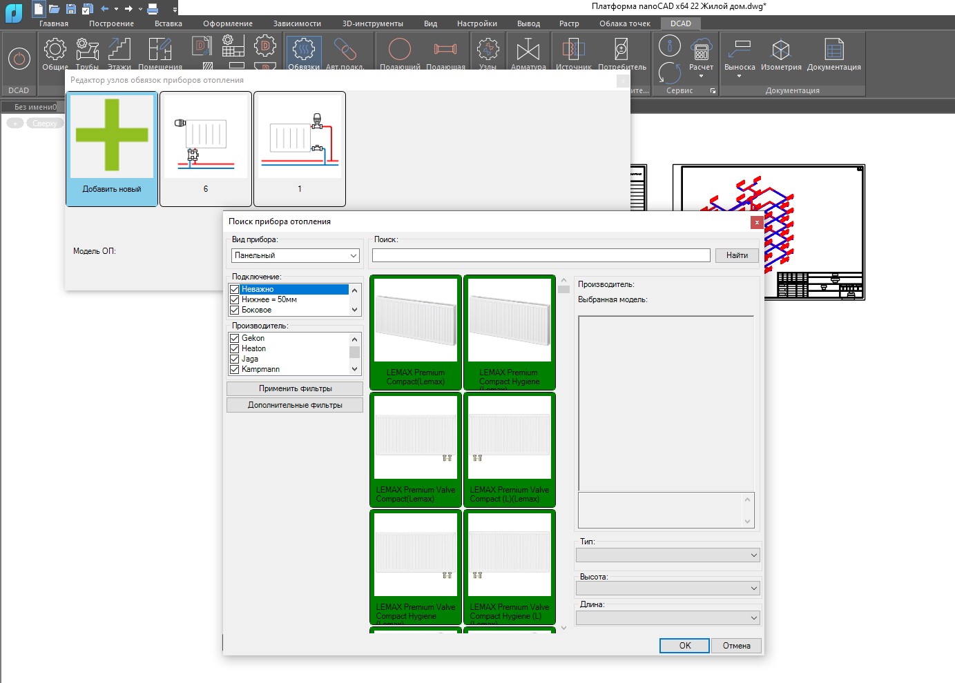Open the Длина dropdown
The image size is (955, 683).
668,618
